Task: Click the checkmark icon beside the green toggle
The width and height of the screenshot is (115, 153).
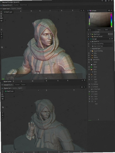Action: point(92,94)
